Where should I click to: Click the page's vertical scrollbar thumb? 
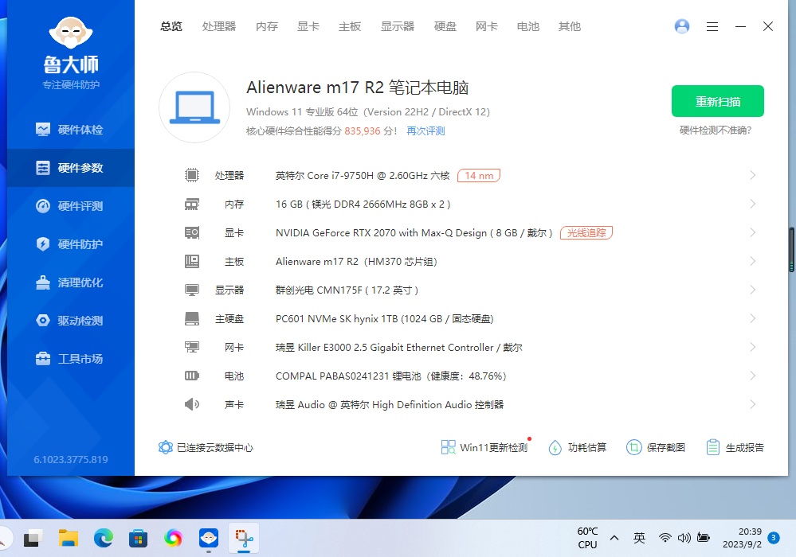(x=791, y=250)
